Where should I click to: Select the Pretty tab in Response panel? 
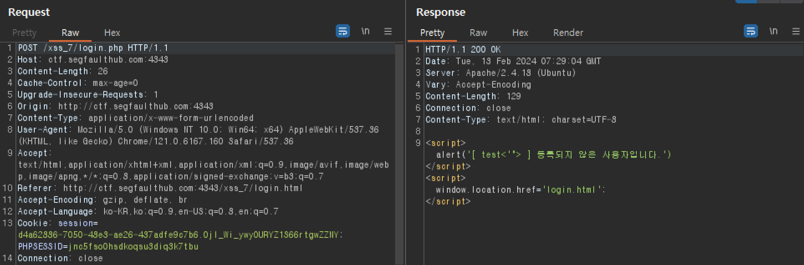point(432,33)
